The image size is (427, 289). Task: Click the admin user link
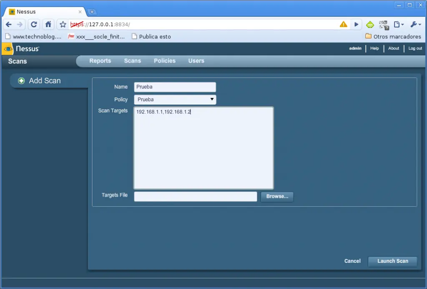tap(355, 48)
